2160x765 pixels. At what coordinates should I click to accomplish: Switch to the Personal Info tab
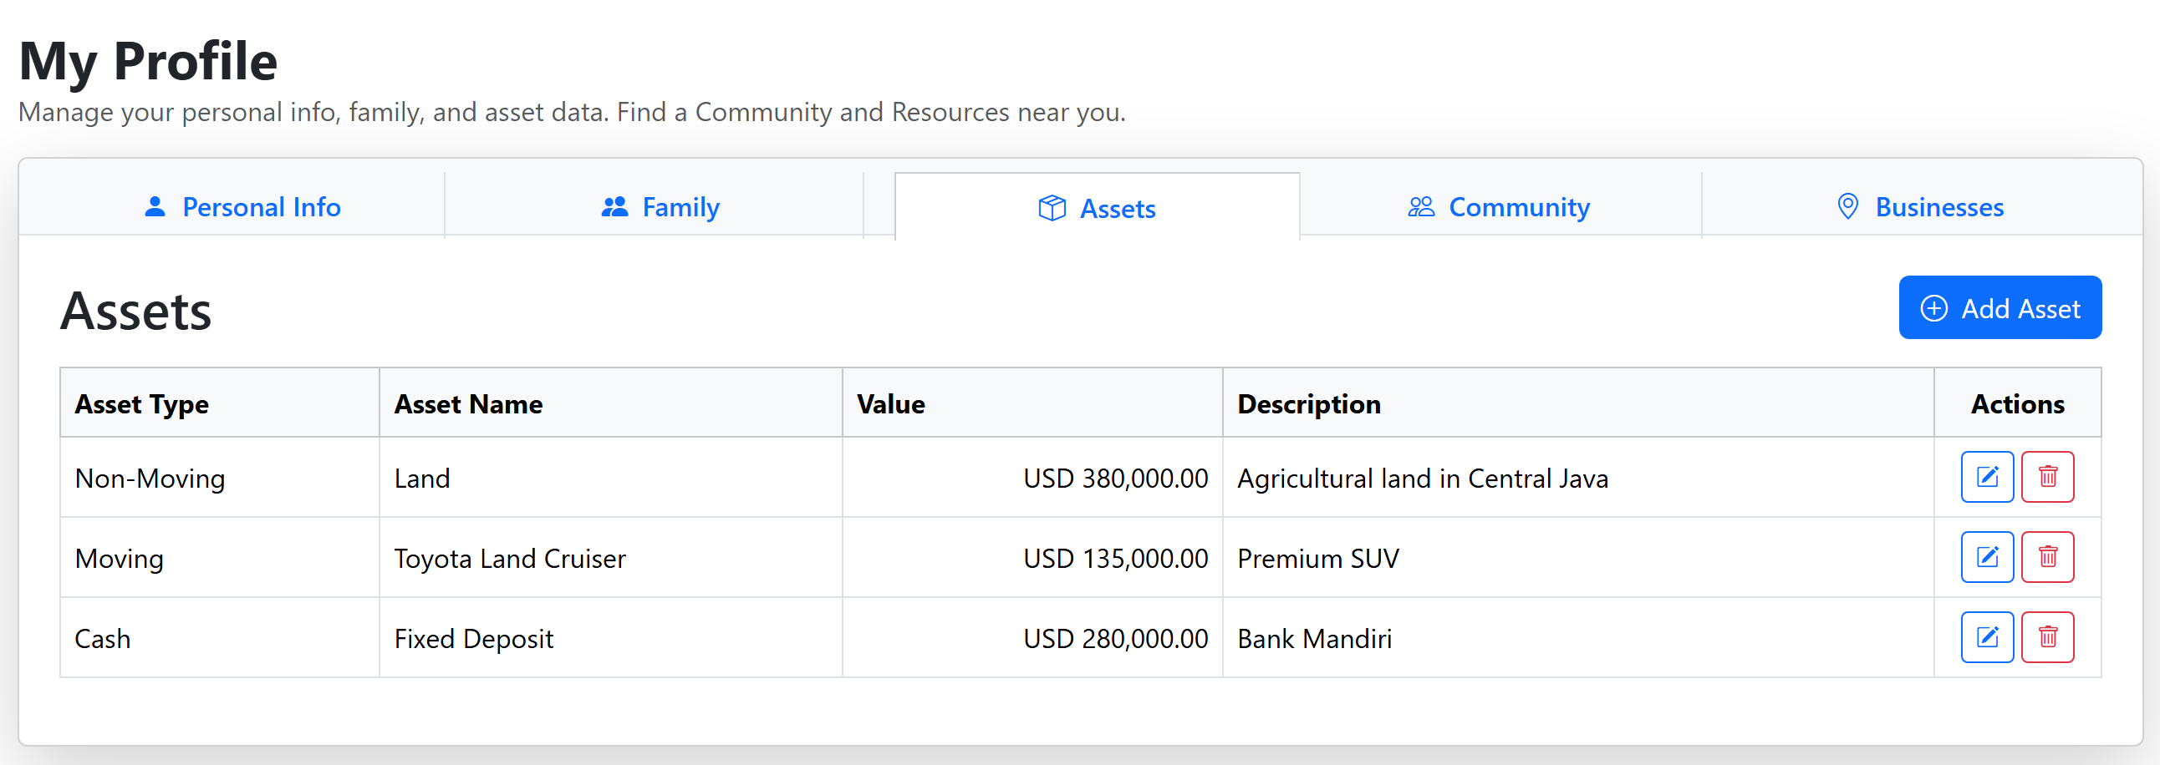(x=242, y=207)
